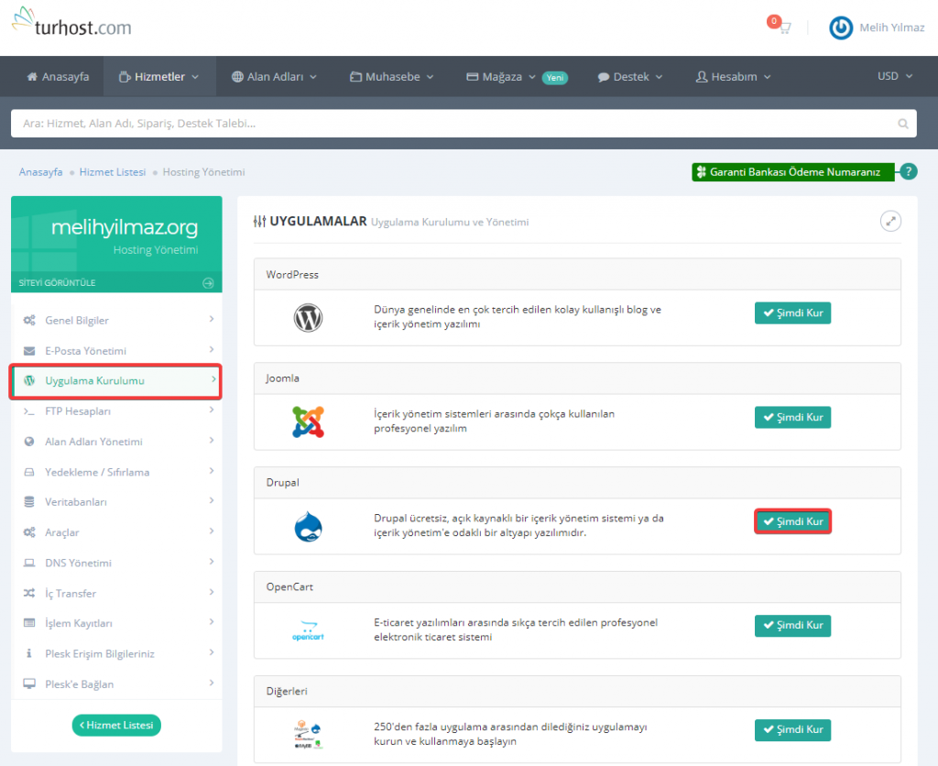The width and height of the screenshot is (938, 766).
Task: Open the shopping cart icon
Action: pos(782,27)
